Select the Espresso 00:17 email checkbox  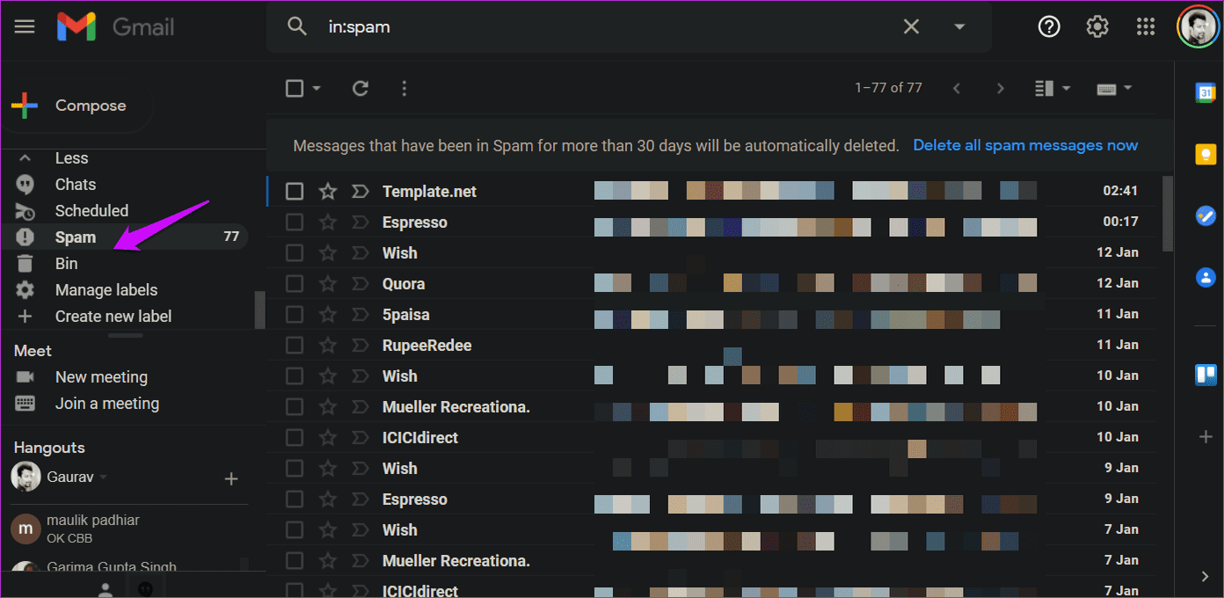pyautogui.click(x=295, y=222)
